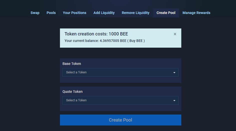Click the Quote Token label
Viewport: 236px width, 131px height.
pyautogui.click(x=72, y=92)
